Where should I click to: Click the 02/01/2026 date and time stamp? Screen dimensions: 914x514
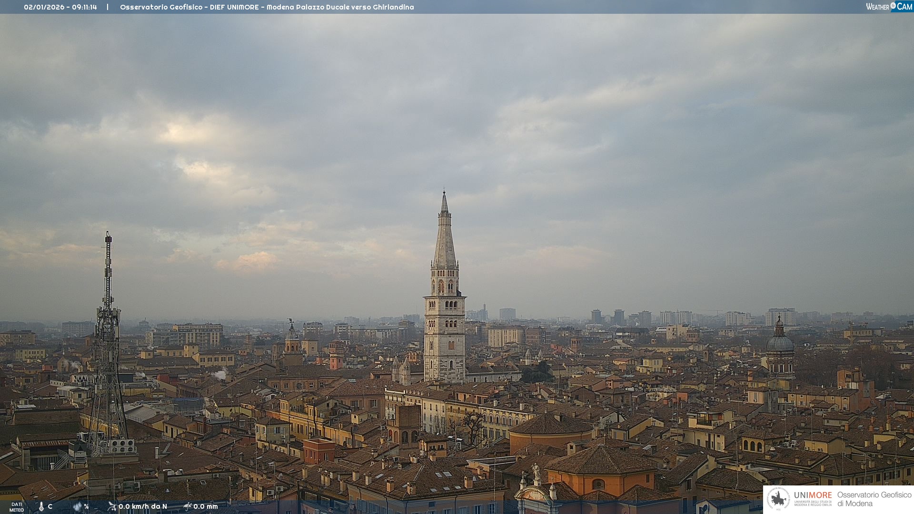[x=60, y=7]
